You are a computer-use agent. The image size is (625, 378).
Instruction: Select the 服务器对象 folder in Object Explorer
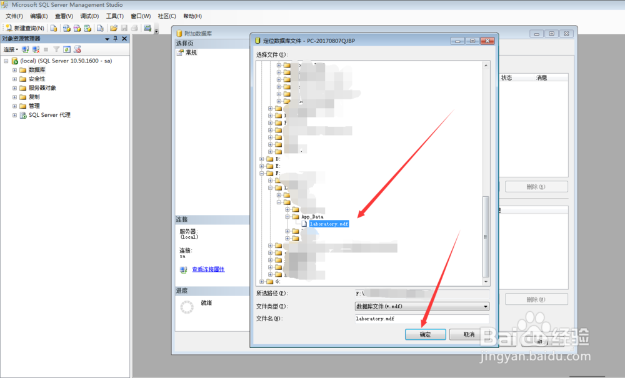point(42,88)
